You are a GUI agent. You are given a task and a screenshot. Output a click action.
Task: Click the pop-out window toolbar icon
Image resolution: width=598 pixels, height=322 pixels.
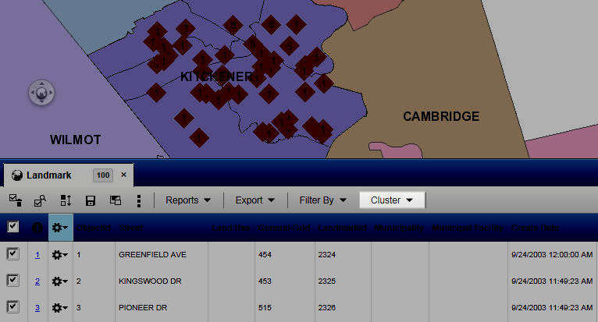[x=115, y=200]
